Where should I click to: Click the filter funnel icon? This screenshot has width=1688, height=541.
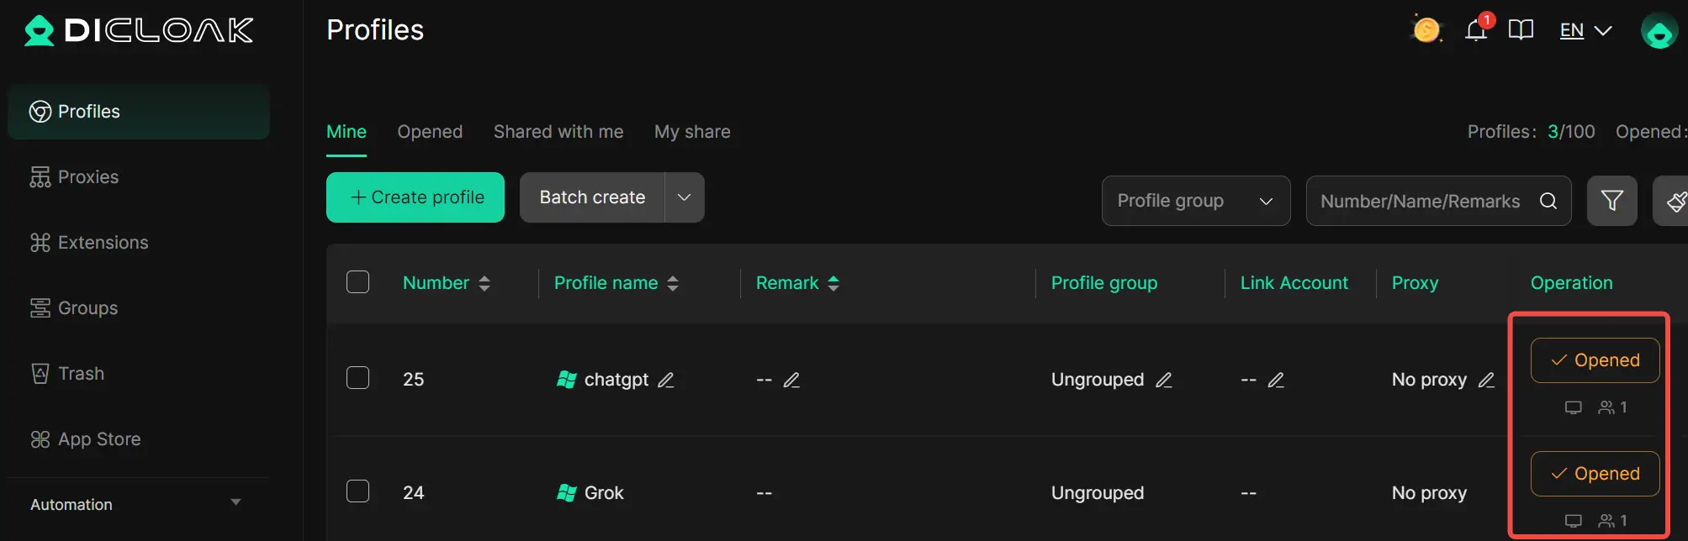(x=1611, y=201)
